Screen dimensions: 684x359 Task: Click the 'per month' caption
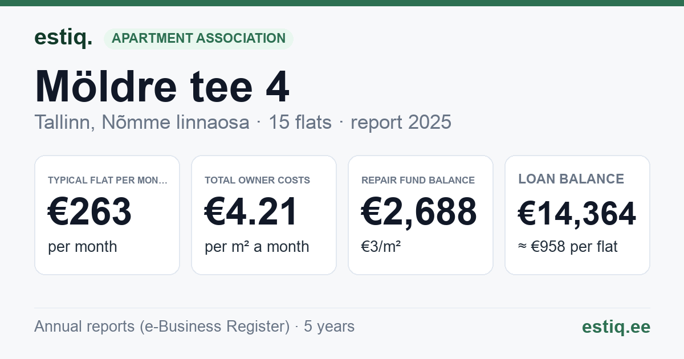pyautogui.click(x=83, y=247)
